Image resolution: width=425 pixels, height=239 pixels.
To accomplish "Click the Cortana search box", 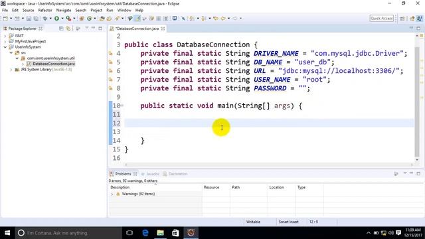I will 68,233.
